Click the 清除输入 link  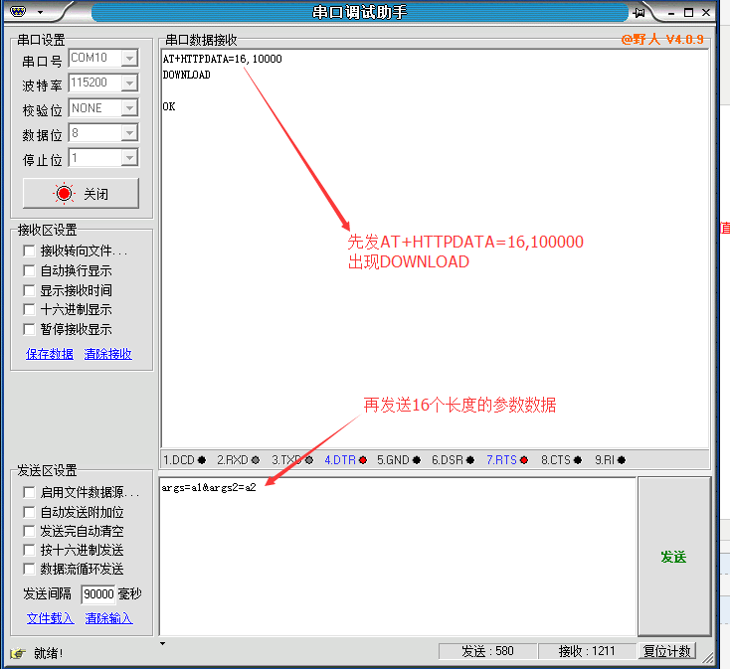pyautogui.click(x=108, y=618)
